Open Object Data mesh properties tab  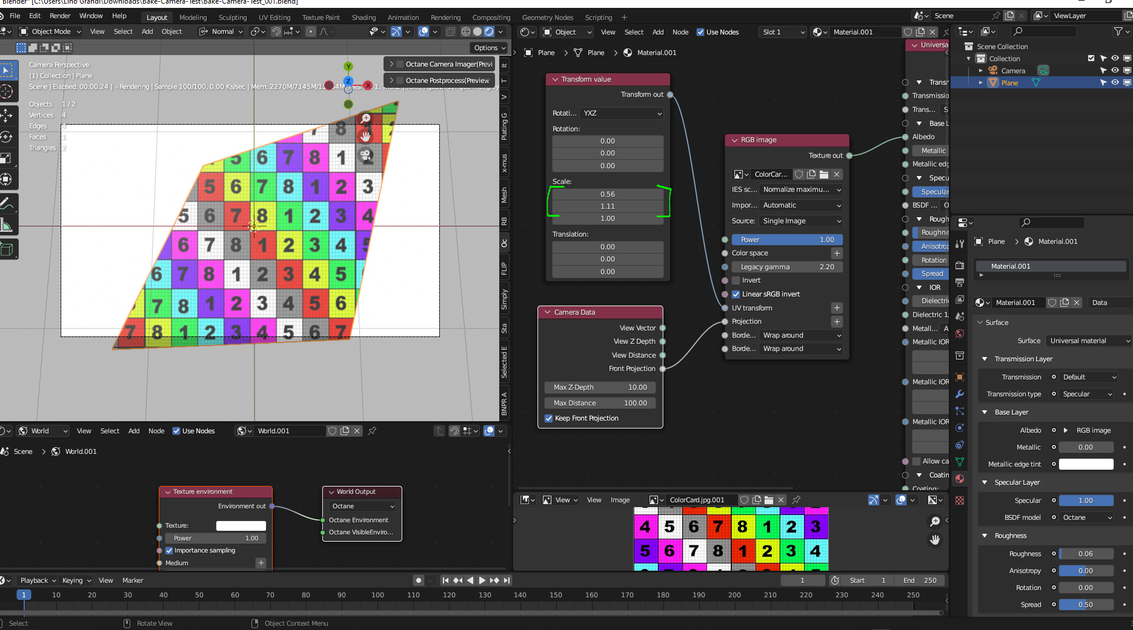tap(960, 462)
